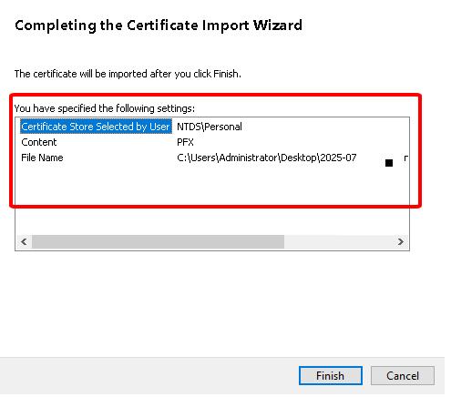Click the right scroll arrow of settings list
Viewport: 451px width, 397px height.
[401, 241]
